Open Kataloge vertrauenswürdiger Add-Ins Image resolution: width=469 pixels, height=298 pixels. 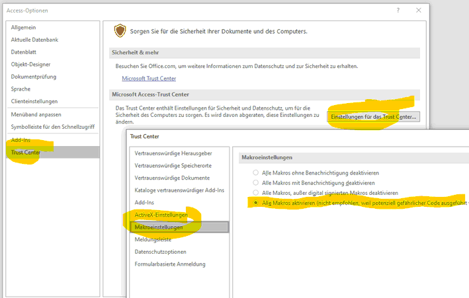[179, 190]
